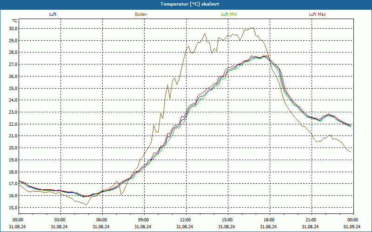Click the green 'Luft Min' legend label
Image resolution: width=372 pixels, height=232 pixels.
pos(229,14)
